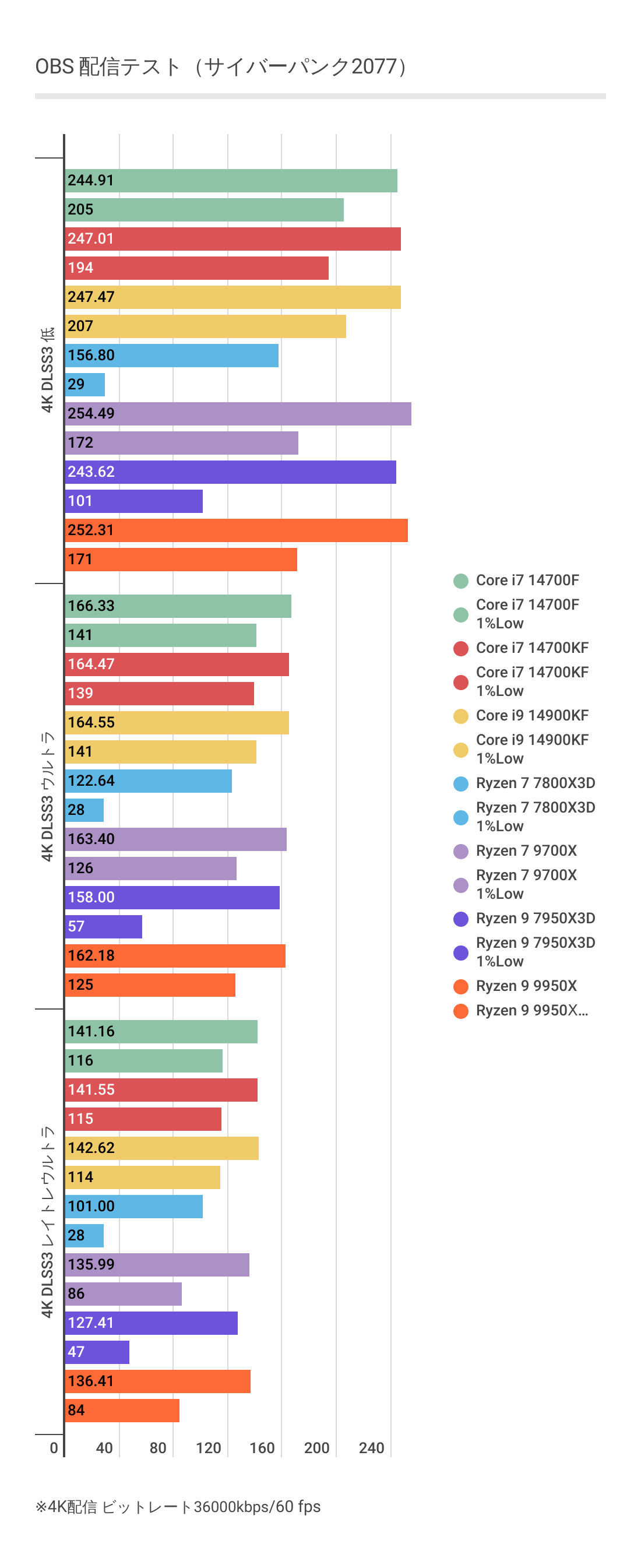Click the OBS 配信テスト chart title

(x=221, y=66)
